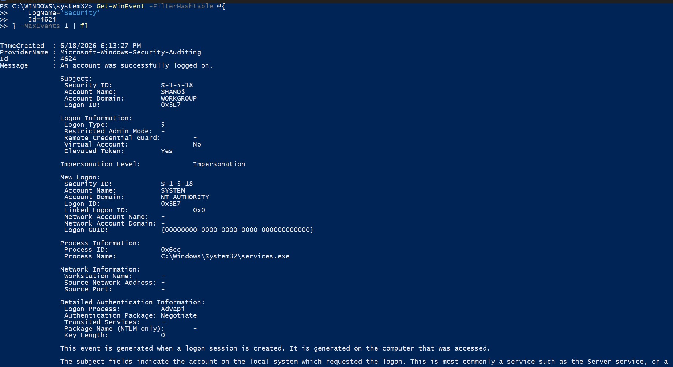Click the Get-WinEvent command text

pos(120,6)
